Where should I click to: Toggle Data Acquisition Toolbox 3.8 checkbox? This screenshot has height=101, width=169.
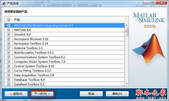9,75
